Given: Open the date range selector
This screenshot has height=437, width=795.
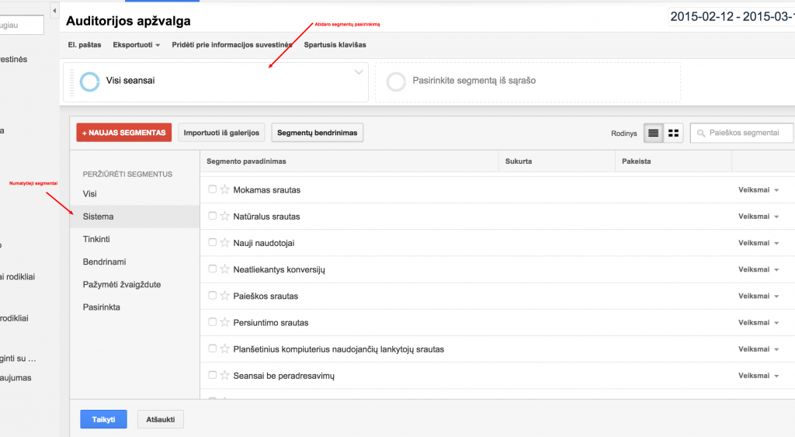Looking at the screenshot, I should point(731,17).
